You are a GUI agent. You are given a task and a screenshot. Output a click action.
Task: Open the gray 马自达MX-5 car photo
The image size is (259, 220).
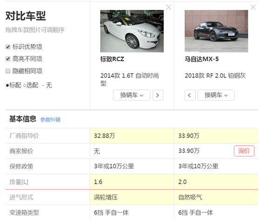216,31
